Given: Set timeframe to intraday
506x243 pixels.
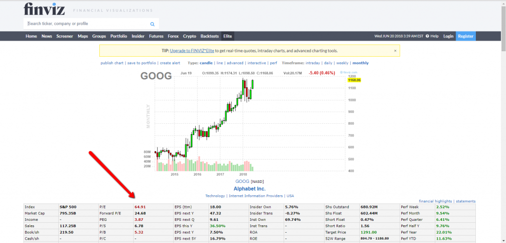Looking at the screenshot, I should click(312, 63).
